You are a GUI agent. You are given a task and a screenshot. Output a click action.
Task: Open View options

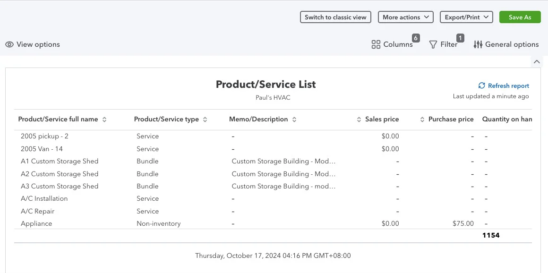(33, 44)
